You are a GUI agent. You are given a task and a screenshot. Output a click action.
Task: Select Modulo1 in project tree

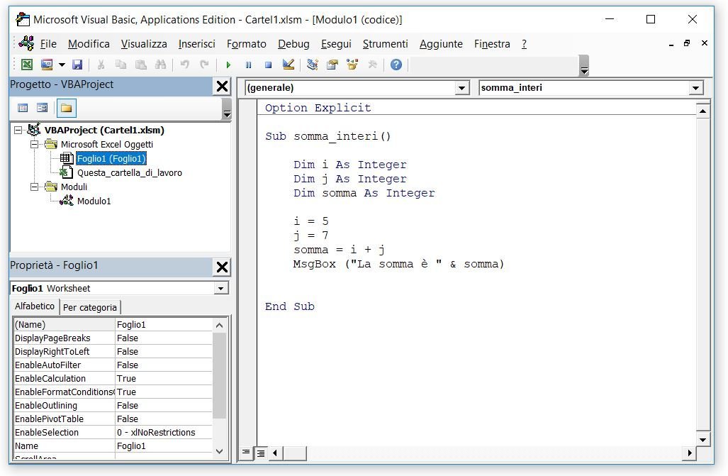coord(94,201)
